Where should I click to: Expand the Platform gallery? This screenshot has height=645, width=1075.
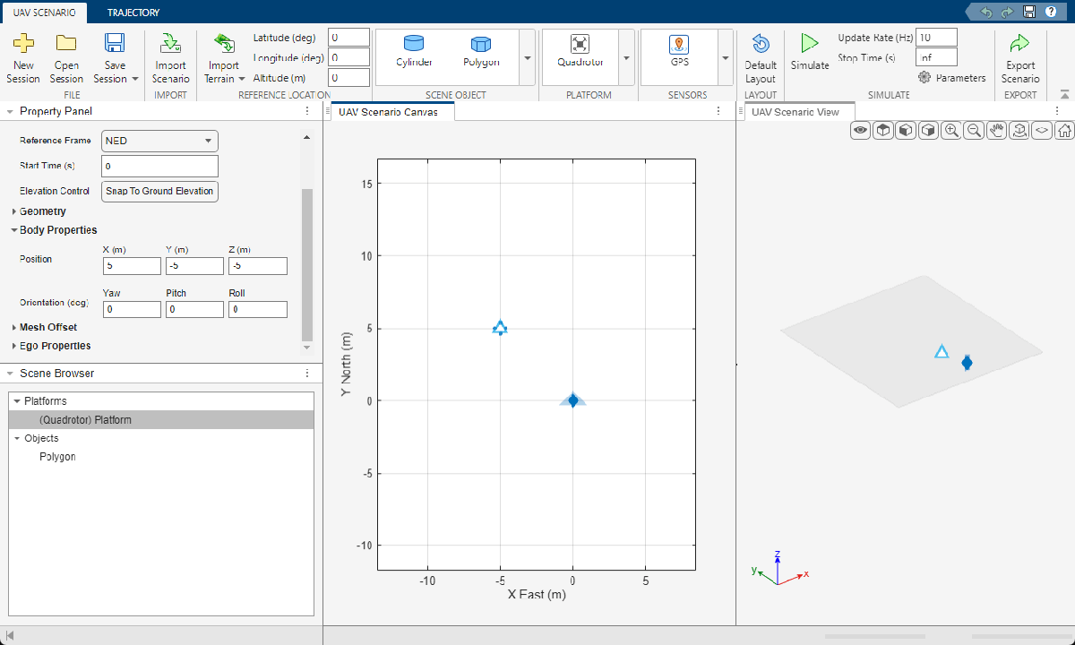pyautogui.click(x=626, y=57)
